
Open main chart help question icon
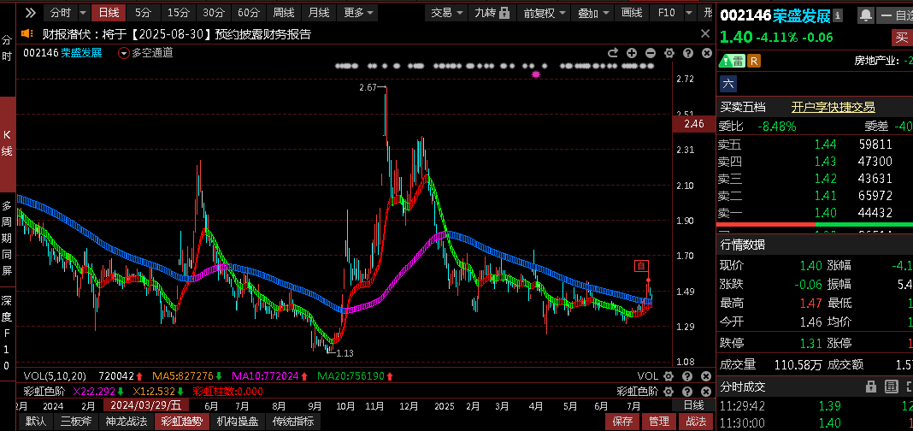[687, 53]
